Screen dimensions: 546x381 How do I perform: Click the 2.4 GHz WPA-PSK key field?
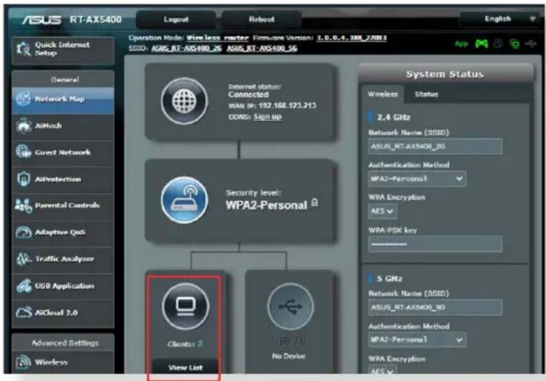(x=435, y=244)
